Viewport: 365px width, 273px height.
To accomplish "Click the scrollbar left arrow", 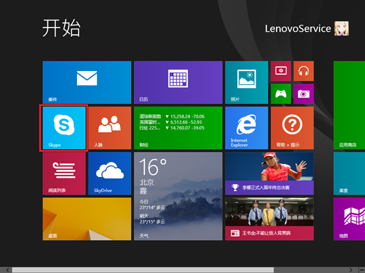I will point(8,270).
